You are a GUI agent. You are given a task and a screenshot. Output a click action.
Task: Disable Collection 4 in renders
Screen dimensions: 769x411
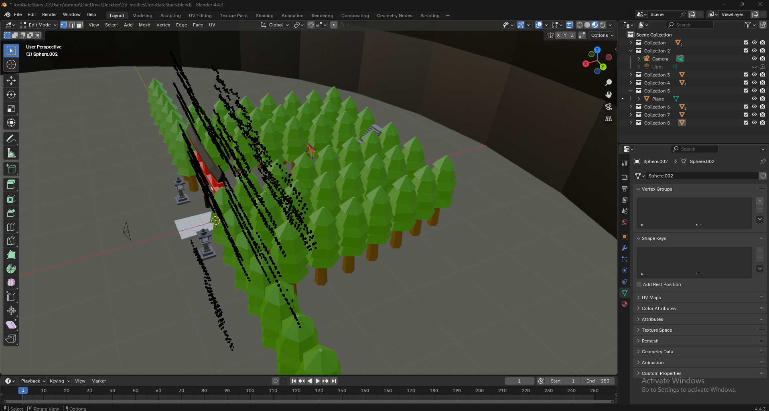[762, 83]
